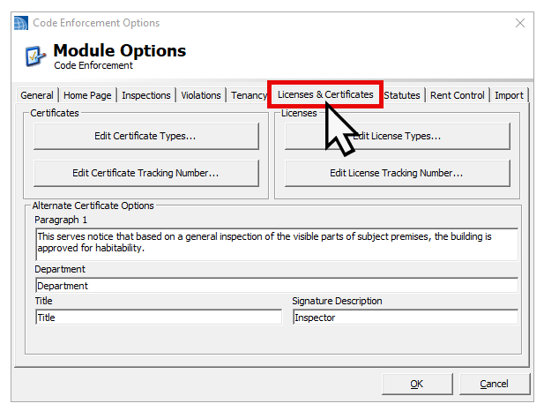Open the Rent Control tab

click(x=457, y=95)
